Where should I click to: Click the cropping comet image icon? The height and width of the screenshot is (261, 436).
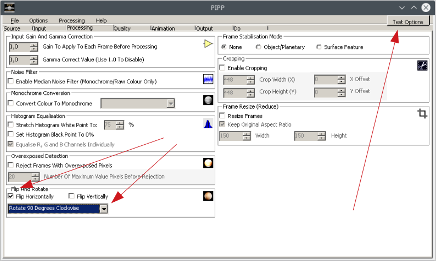(x=422, y=65)
